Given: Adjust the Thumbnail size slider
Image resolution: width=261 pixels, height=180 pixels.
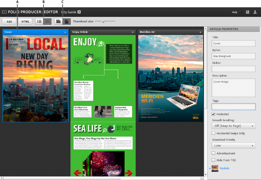Looking at the screenshot, I should coord(103,22).
